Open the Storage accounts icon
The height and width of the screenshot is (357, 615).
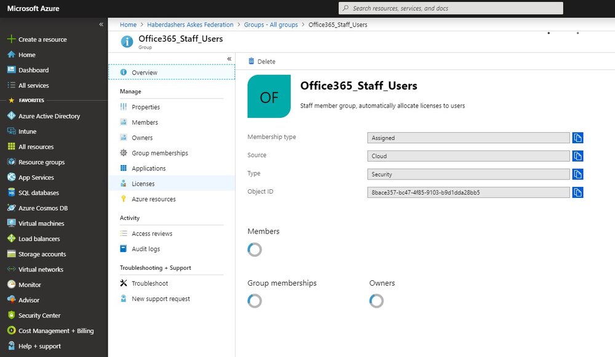point(11,254)
